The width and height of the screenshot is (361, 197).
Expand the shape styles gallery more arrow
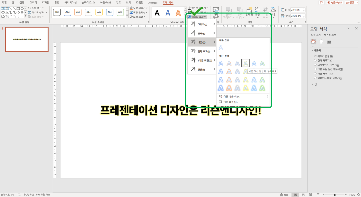(x=127, y=16)
